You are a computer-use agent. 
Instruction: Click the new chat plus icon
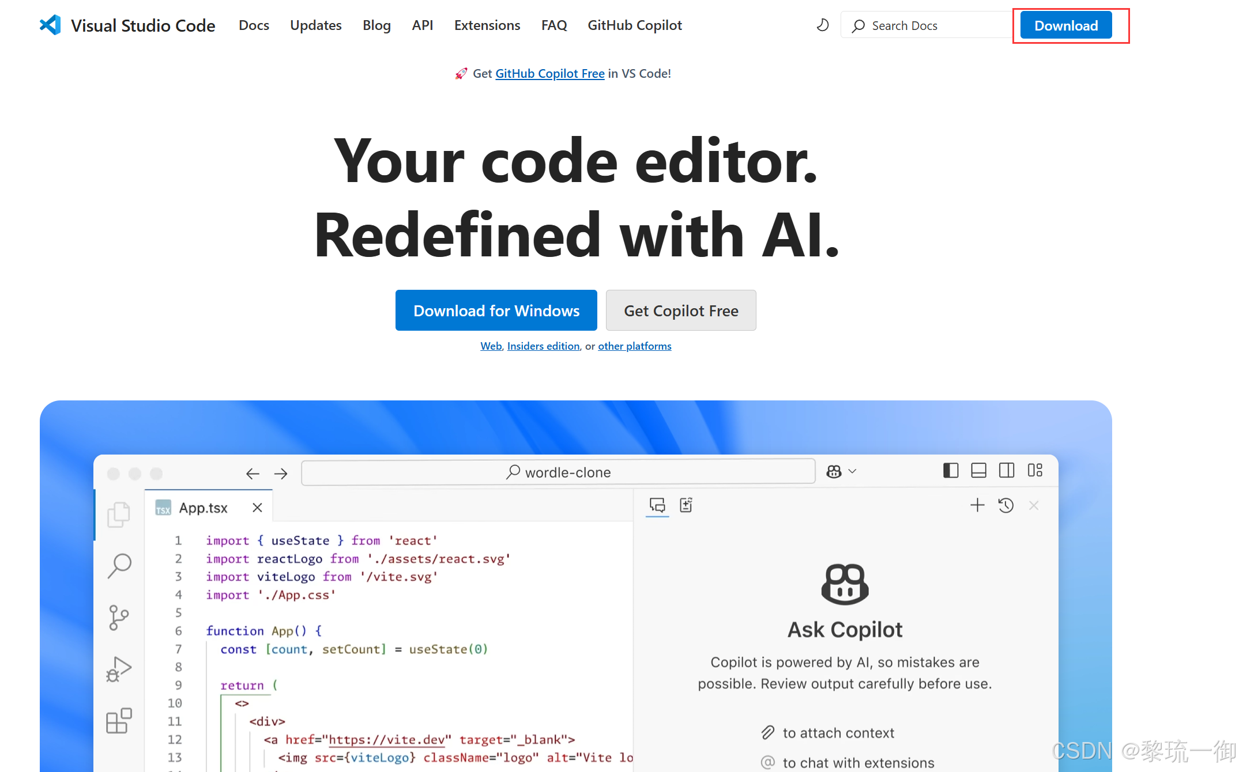pos(977,505)
